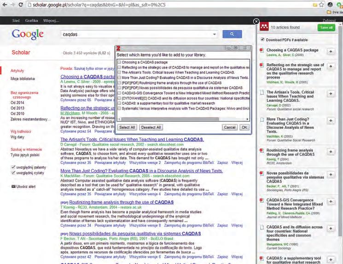Click PDF icon beside 'Choosing a CAQDAS package'
The height and width of the screenshot is (264, 343).
262,50
